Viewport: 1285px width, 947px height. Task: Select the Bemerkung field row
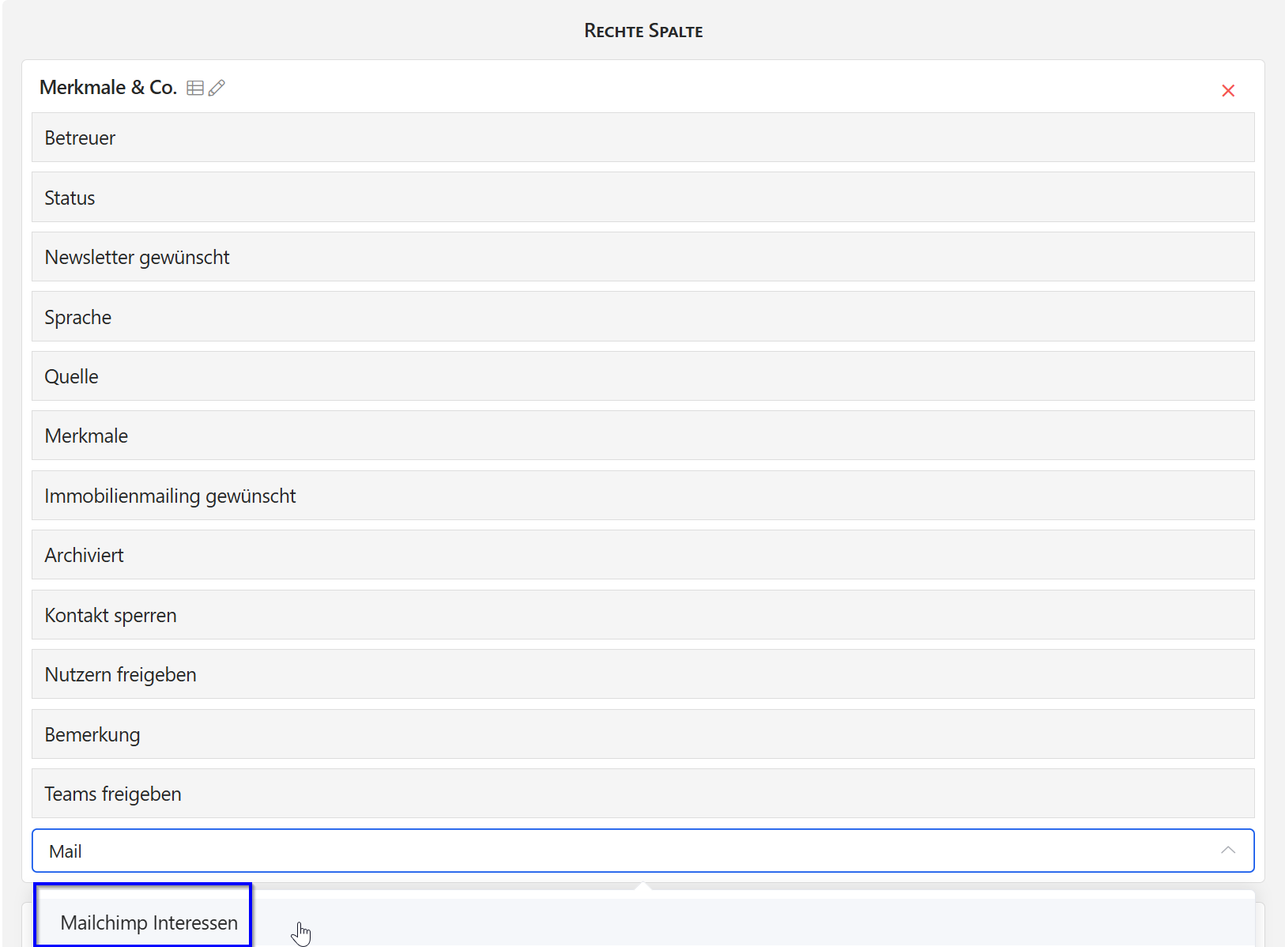pos(642,734)
